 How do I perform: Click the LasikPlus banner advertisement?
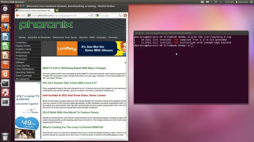91,48
